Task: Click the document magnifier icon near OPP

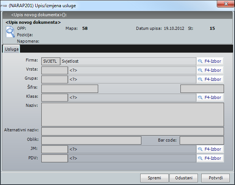Action: click(10, 32)
